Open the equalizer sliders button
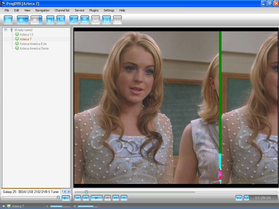The width and height of the screenshot is (279, 209). (239, 198)
